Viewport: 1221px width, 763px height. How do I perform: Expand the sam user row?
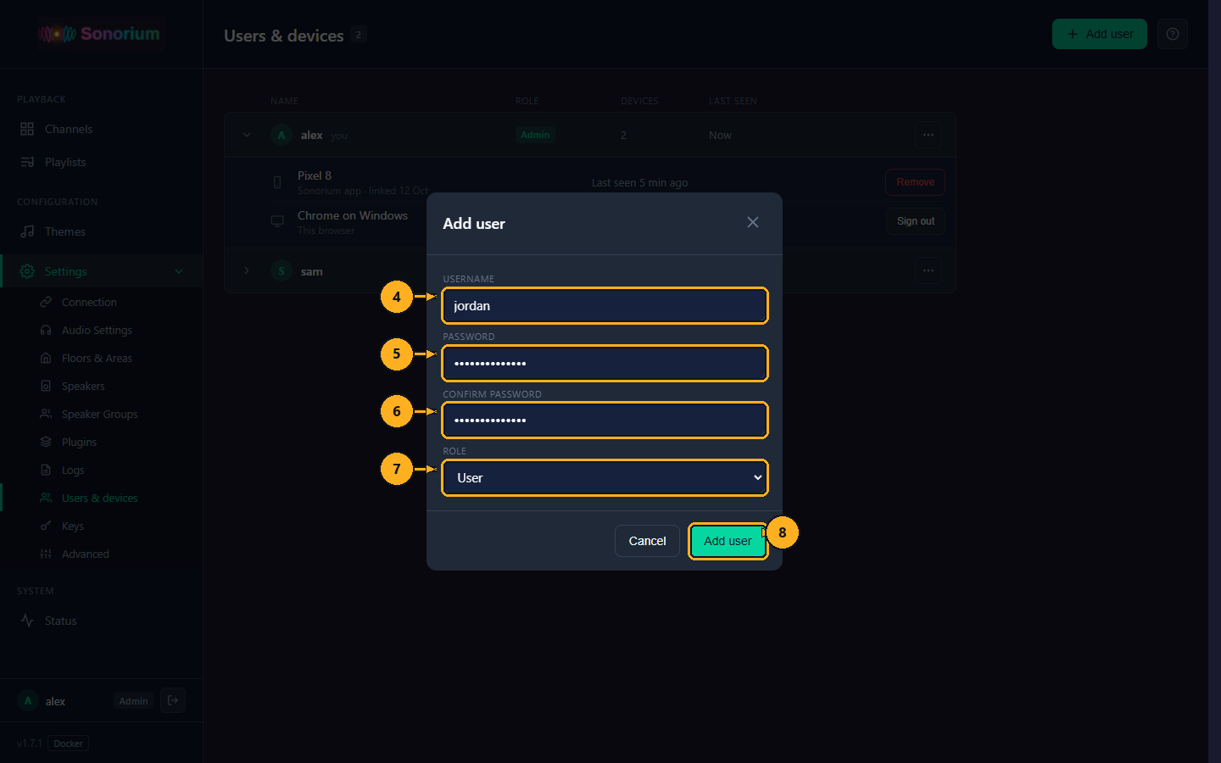coord(247,270)
